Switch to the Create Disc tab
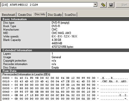The height and width of the screenshot is (101, 129). point(25,15)
